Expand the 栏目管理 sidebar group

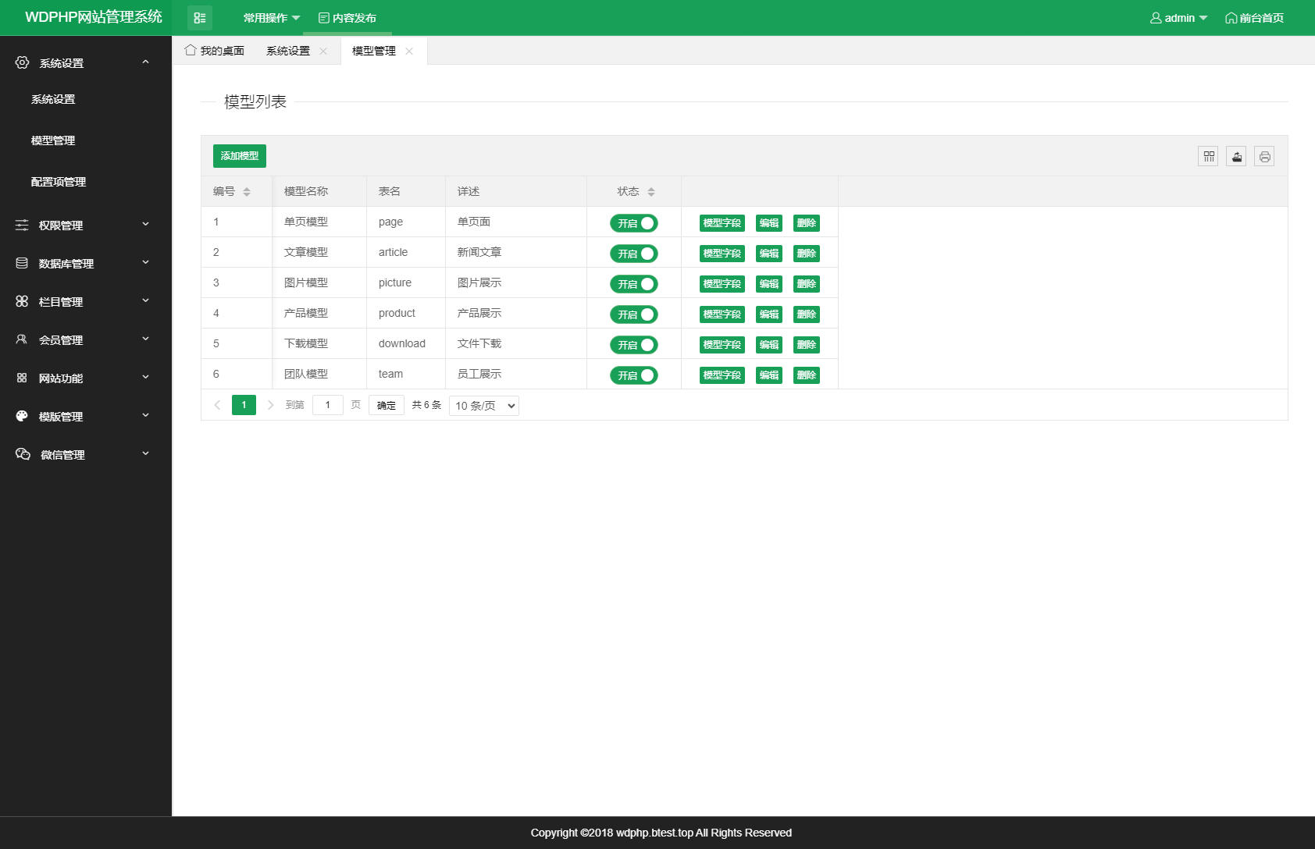tap(86, 301)
